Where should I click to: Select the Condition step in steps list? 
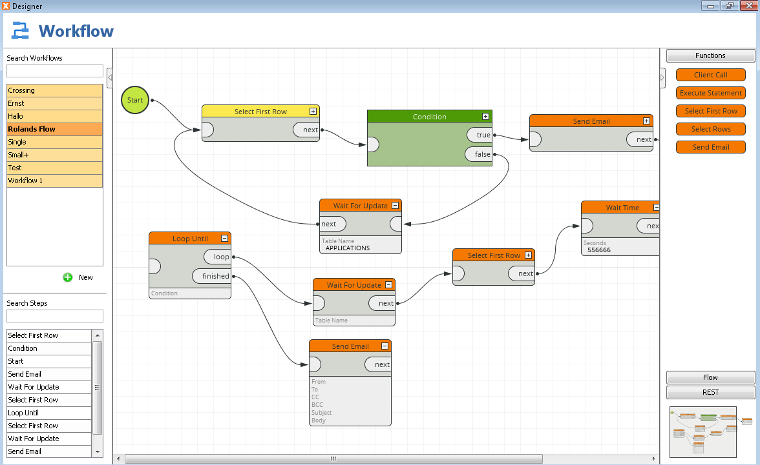tap(49, 348)
